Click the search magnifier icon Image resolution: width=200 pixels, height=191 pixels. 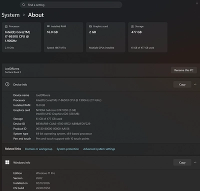pyautogui.click(x=23, y=5)
